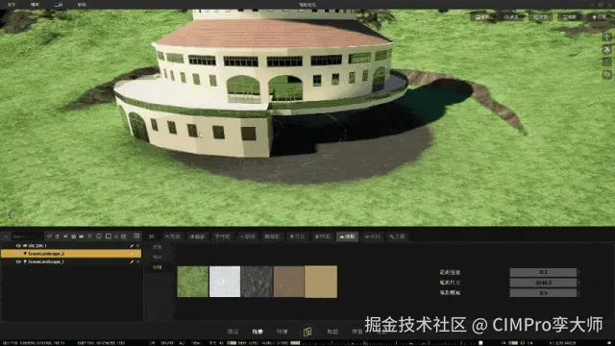Click the brush value field showing 0.3
The width and height of the screenshot is (615, 346).
click(x=543, y=272)
